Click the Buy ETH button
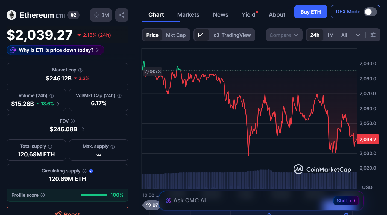The height and width of the screenshot is (215, 387). click(x=310, y=12)
